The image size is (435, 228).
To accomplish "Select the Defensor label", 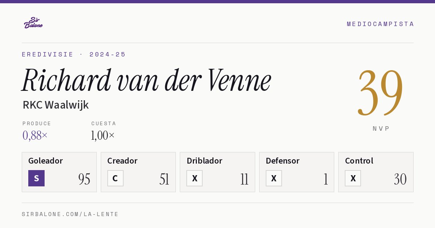I will click(x=283, y=161).
